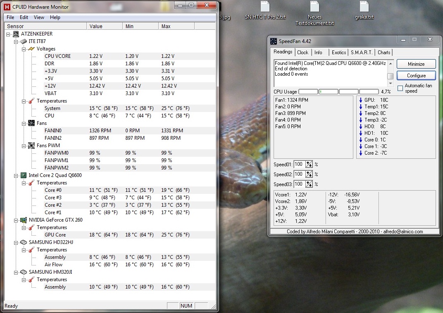
Task: Click the SAMSUNG HM320JI drive icon
Action: click(24, 272)
